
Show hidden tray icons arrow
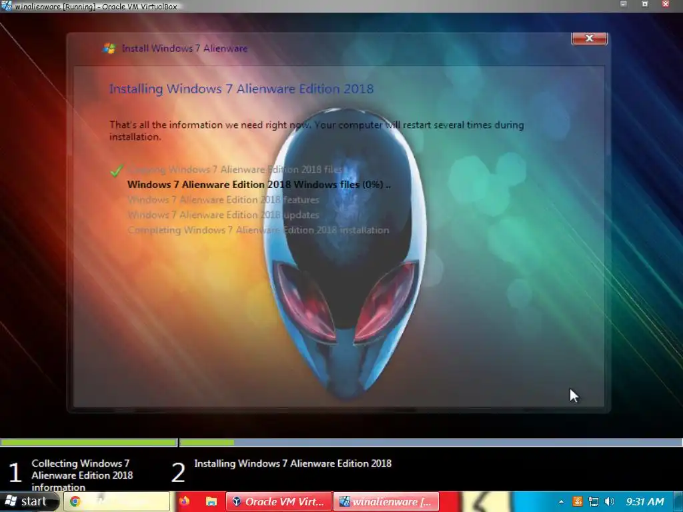[561, 501]
